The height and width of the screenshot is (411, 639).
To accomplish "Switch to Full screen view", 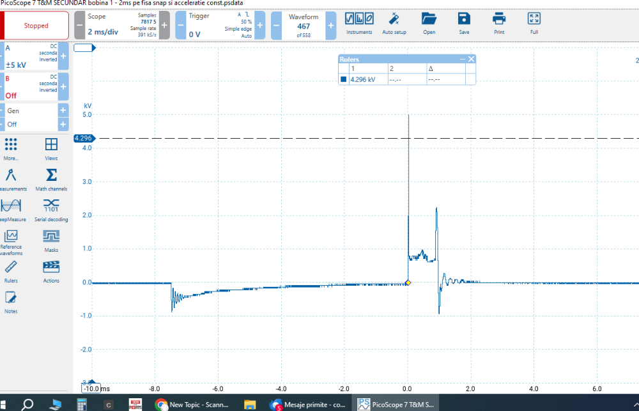I will tap(534, 24).
